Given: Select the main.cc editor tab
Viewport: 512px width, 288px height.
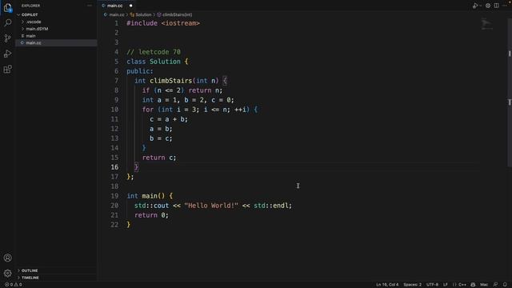Looking at the screenshot, I should click(x=116, y=6).
